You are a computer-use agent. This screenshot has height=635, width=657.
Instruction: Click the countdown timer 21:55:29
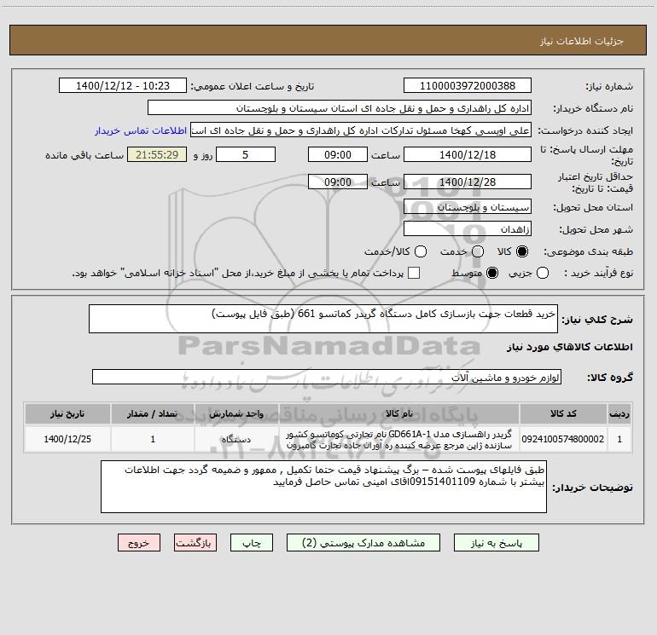[x=157, y=154]
